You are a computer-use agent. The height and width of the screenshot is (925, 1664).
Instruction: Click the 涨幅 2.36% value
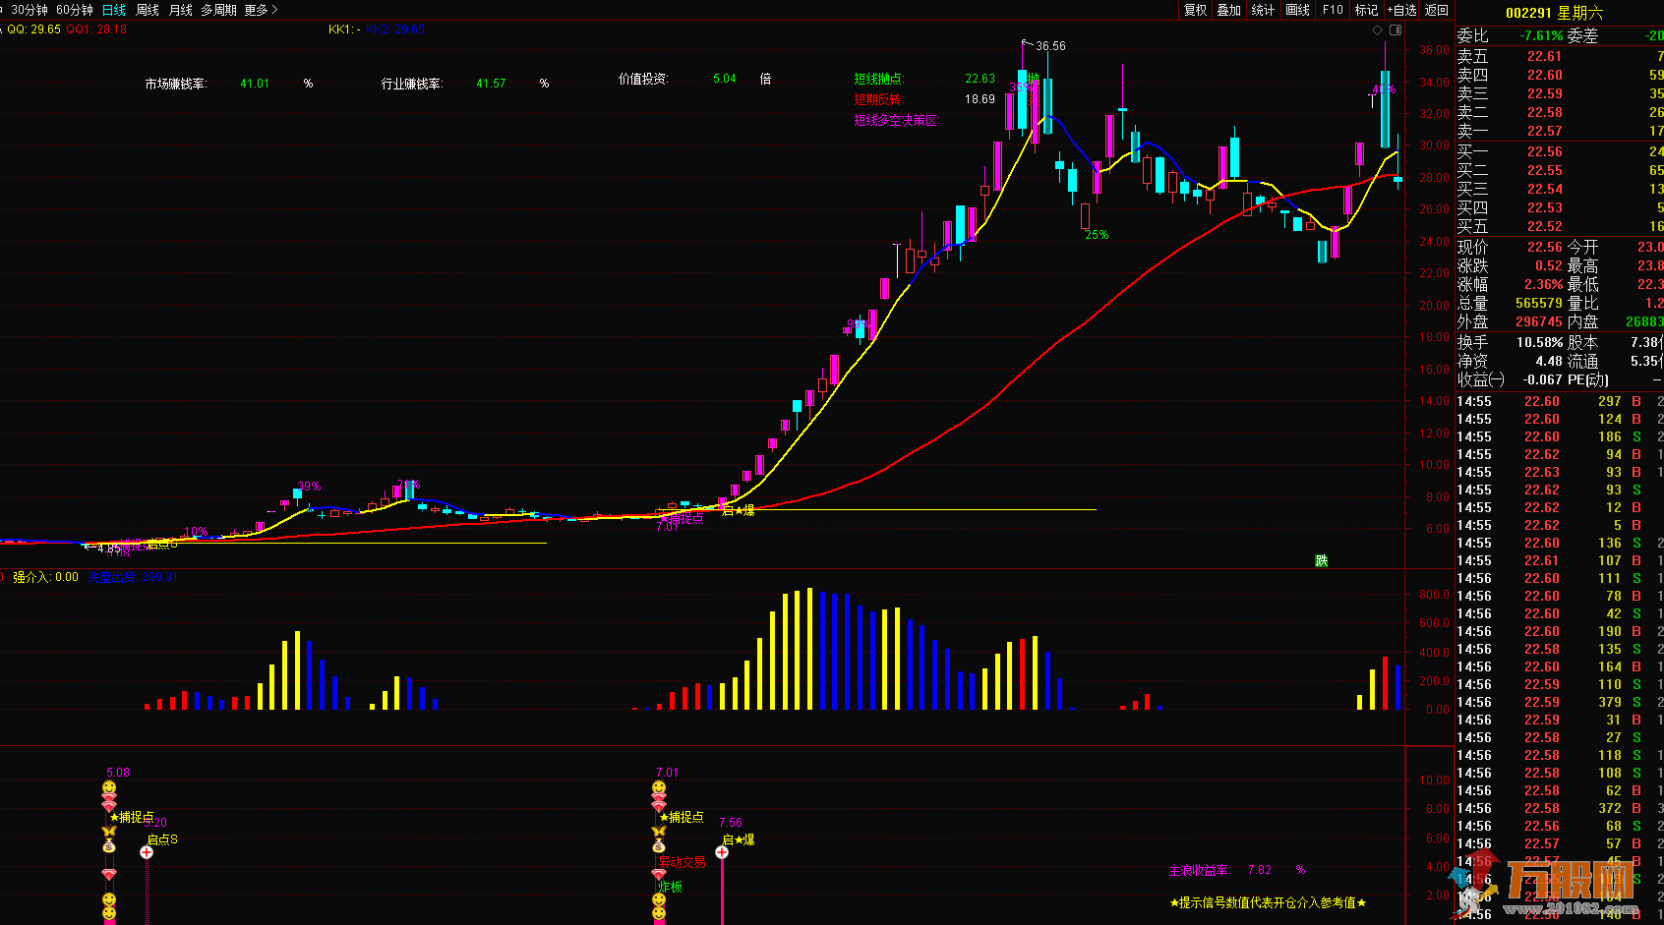(x=1543, y=284)
